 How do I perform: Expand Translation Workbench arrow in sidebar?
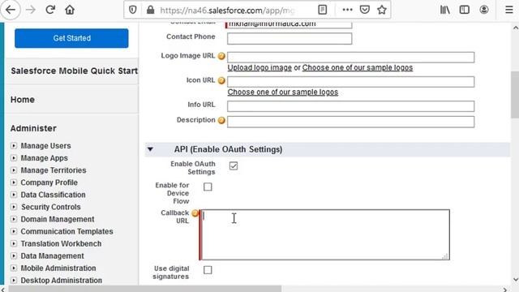pos(14,243)
